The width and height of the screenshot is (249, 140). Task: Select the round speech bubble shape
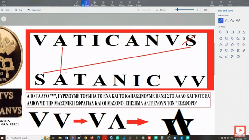(232, 51)
